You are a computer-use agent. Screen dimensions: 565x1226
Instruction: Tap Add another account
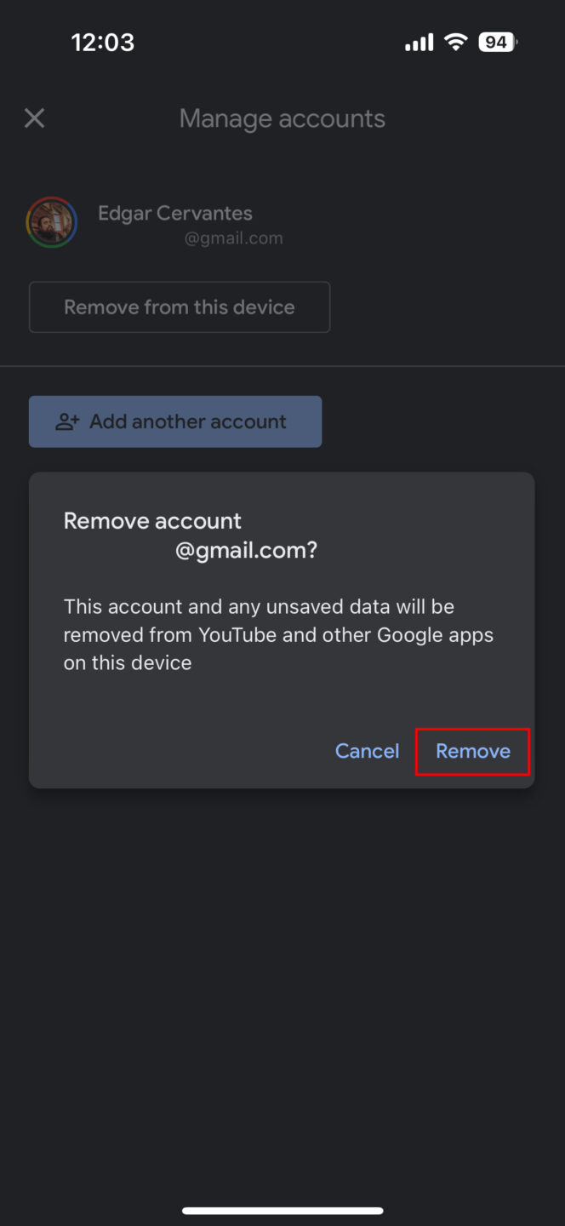175,421
